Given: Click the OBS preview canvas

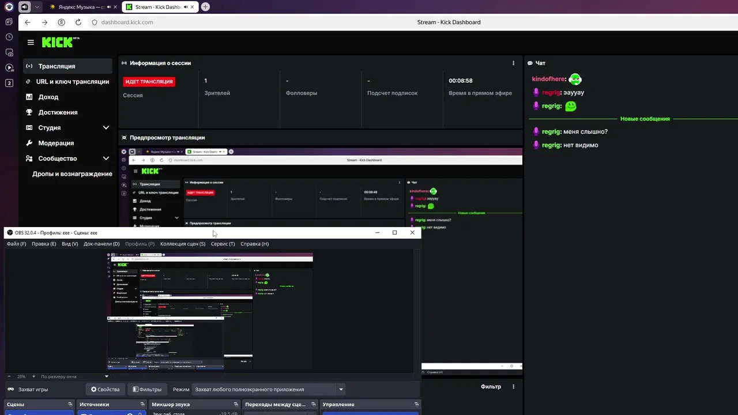Looking at the screenshot, I should 210,311.
